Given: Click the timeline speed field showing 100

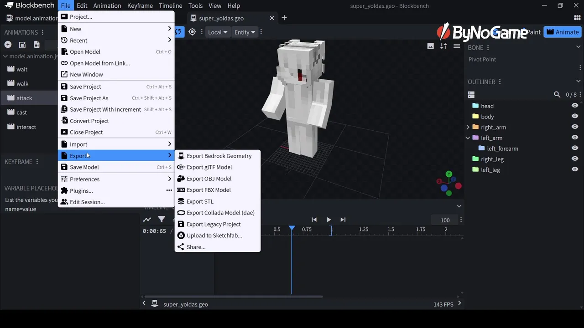Looking at the screenshot, I should tap(445, 220).
